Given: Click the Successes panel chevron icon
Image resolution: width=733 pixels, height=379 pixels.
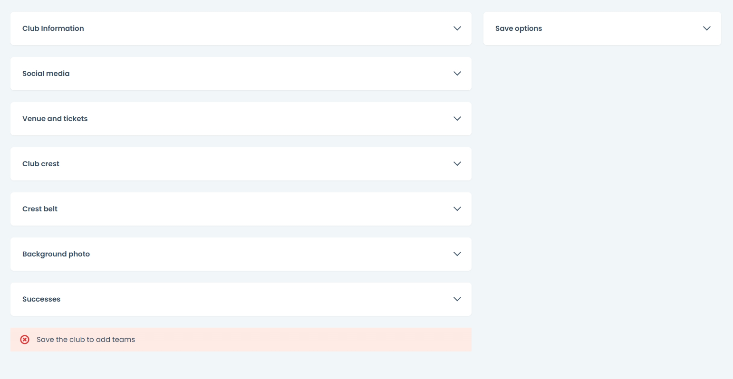Looking at the screenshot, I should pyautogui.click(x=457, y=299).
